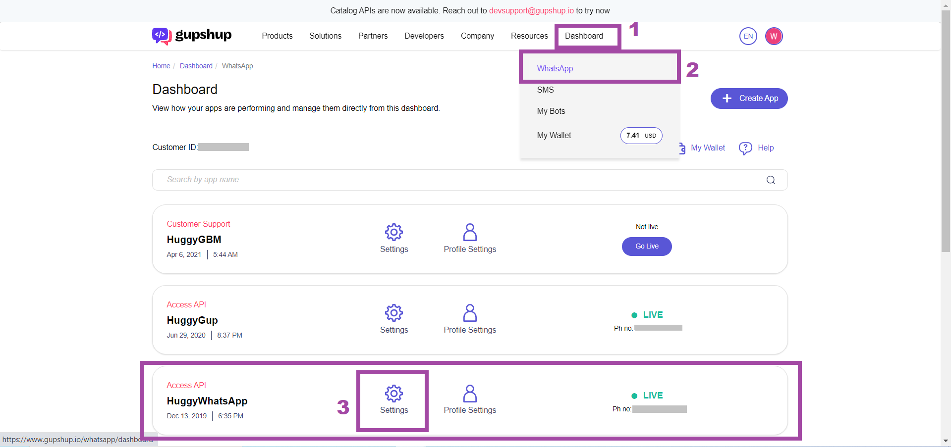Image resolution: width=951 pixels, height=447 pixels.
Task: Open the Products menu
Action: click(x=277, y=36)
